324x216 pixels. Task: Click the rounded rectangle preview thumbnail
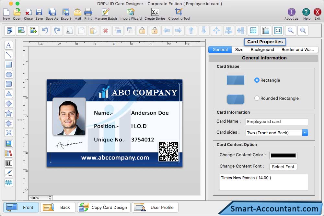235,99
